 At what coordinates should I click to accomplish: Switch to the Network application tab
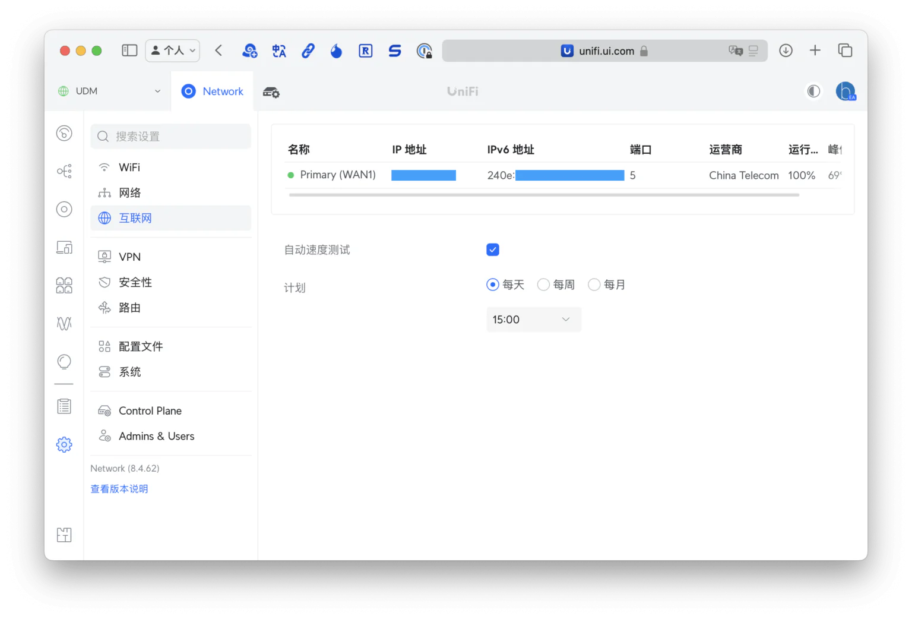pyautogui.click(x=213, y=91)
